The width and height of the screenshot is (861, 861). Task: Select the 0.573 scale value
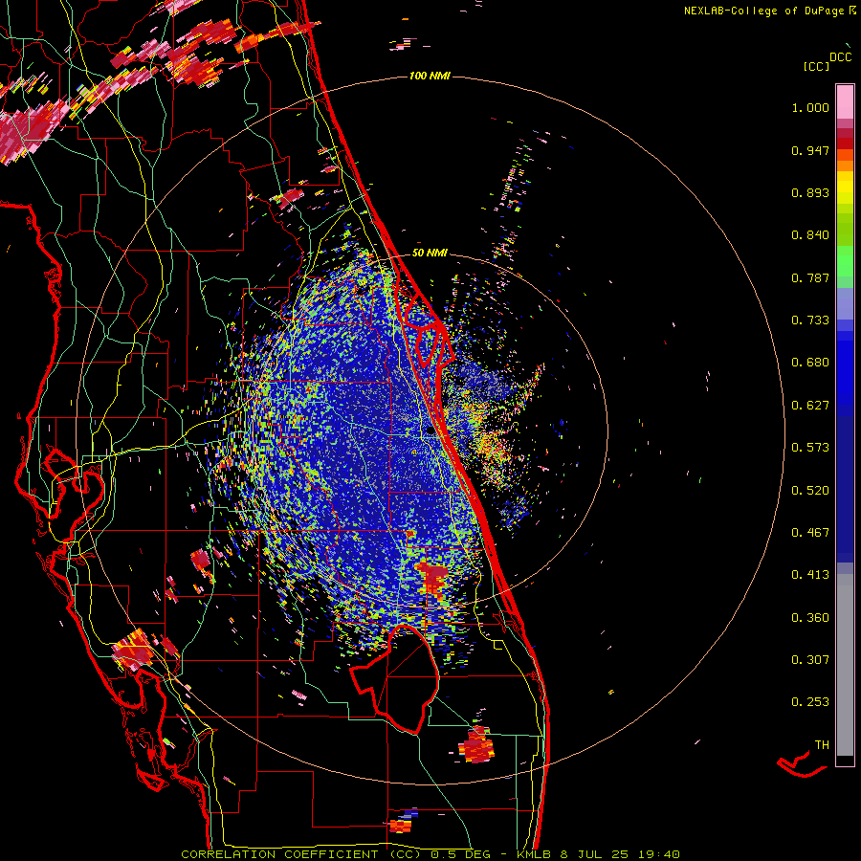click(x=810, y=448)
